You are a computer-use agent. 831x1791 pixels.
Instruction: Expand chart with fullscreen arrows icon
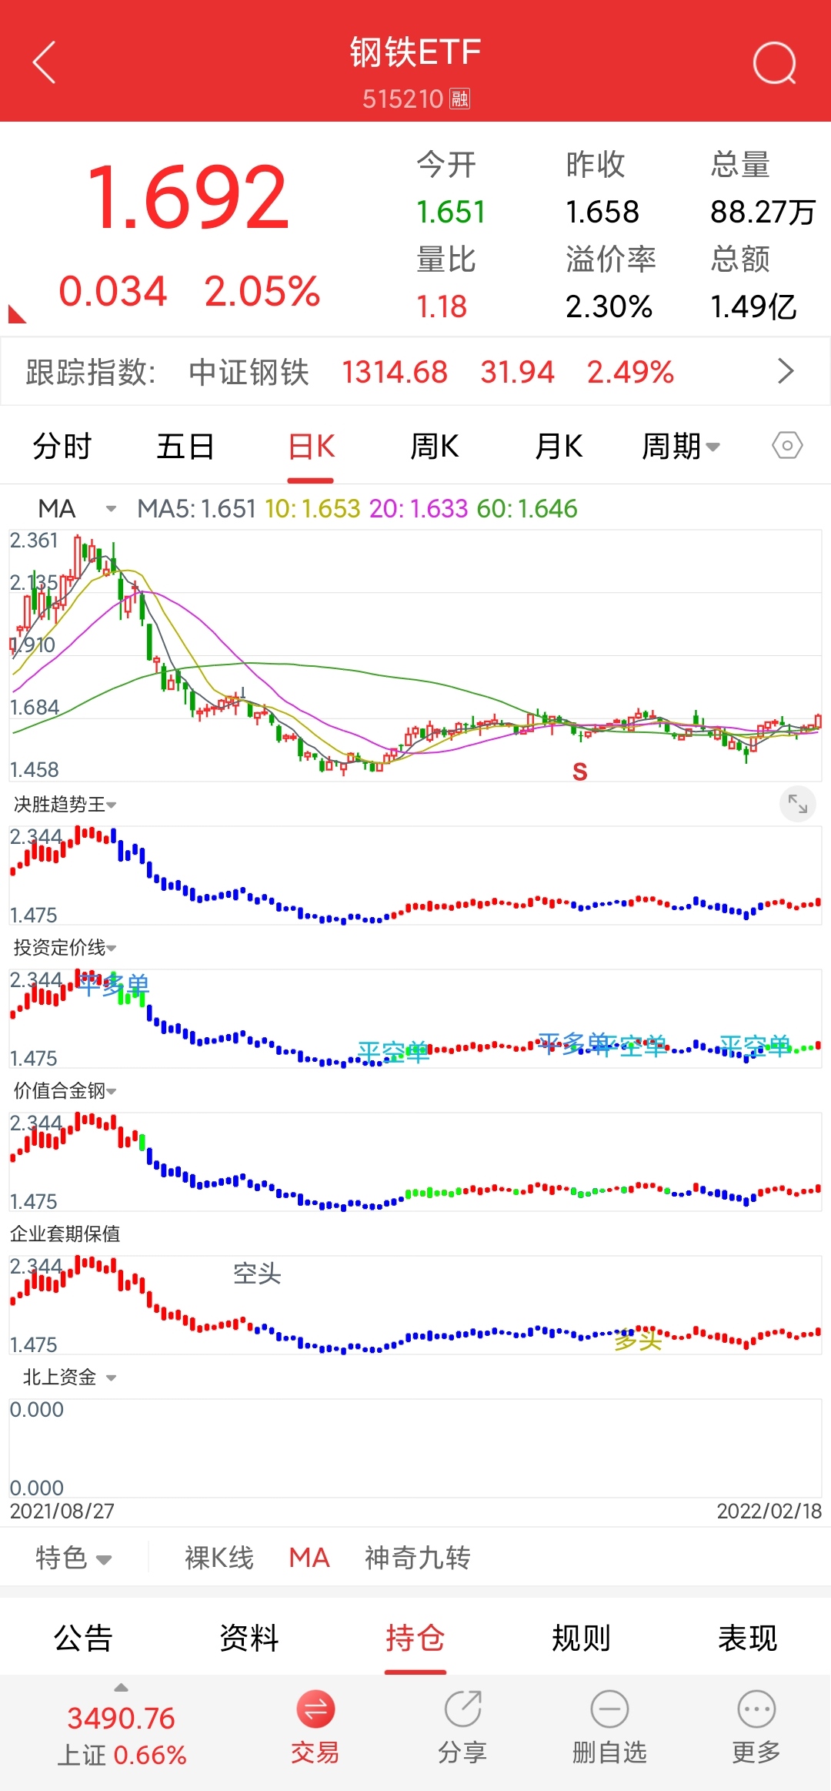(x=798, y=805)
